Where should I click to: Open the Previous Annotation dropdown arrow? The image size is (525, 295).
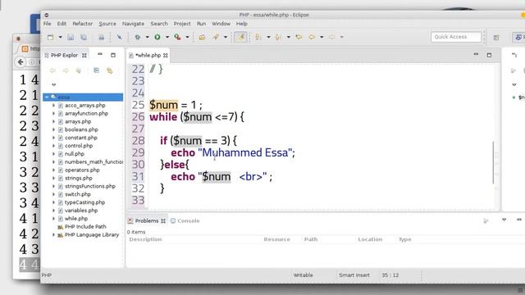click(x=288, y=37)
